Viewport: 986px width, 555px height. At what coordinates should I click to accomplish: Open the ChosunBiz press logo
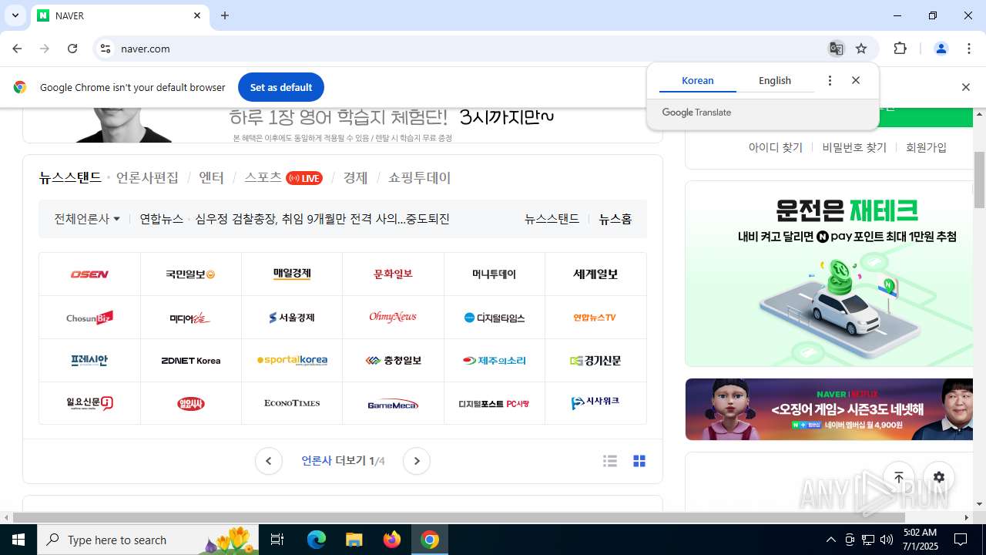90,318
